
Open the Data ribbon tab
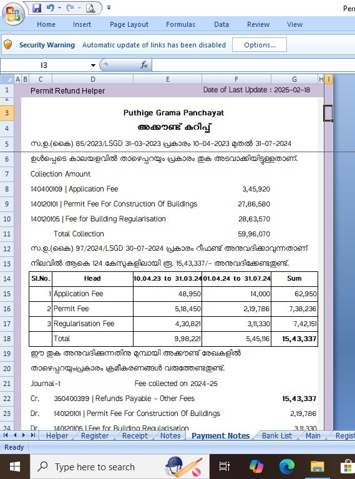coord(221,24)
